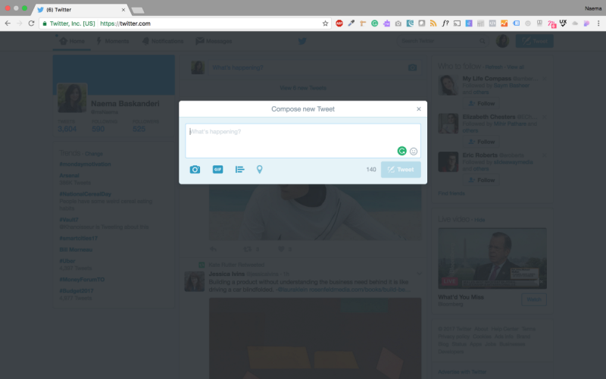Add a poll to the tweet
The image size is (606, 379).
[x=239, y=169]
